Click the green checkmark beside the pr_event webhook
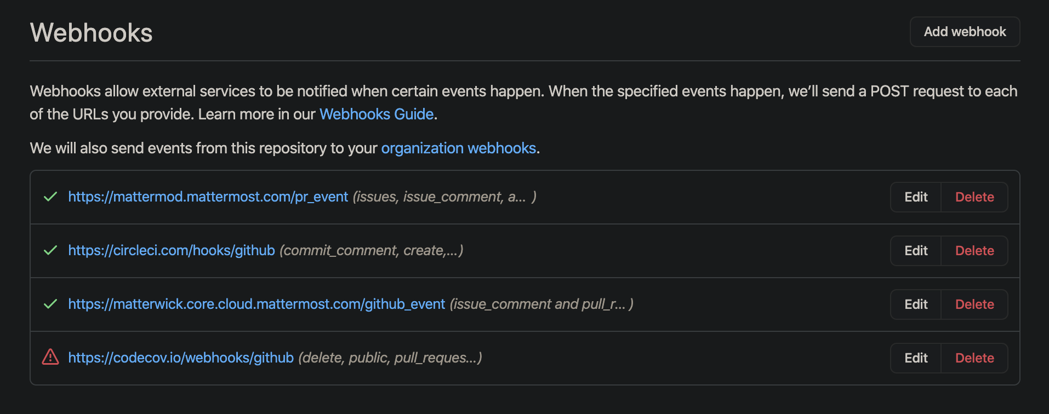The height and width of the screenshot is (414, 1049). tap(49, 197)
